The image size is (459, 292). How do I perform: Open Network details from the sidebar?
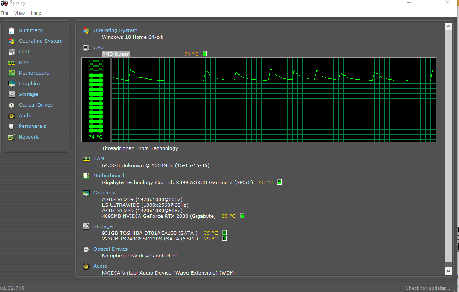[29, 137]
